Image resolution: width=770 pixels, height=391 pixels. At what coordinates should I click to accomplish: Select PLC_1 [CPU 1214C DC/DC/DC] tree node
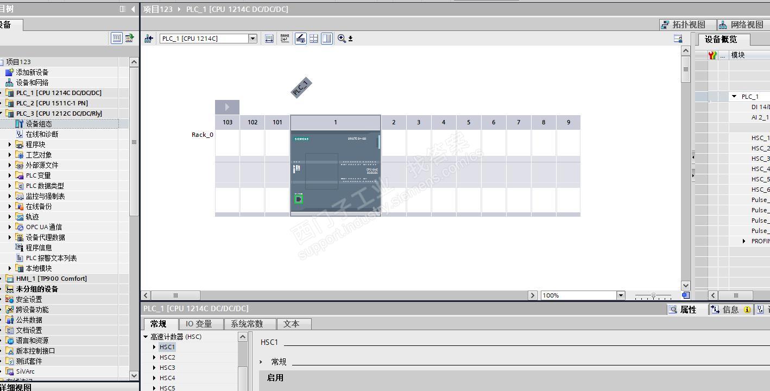(59, 93)
